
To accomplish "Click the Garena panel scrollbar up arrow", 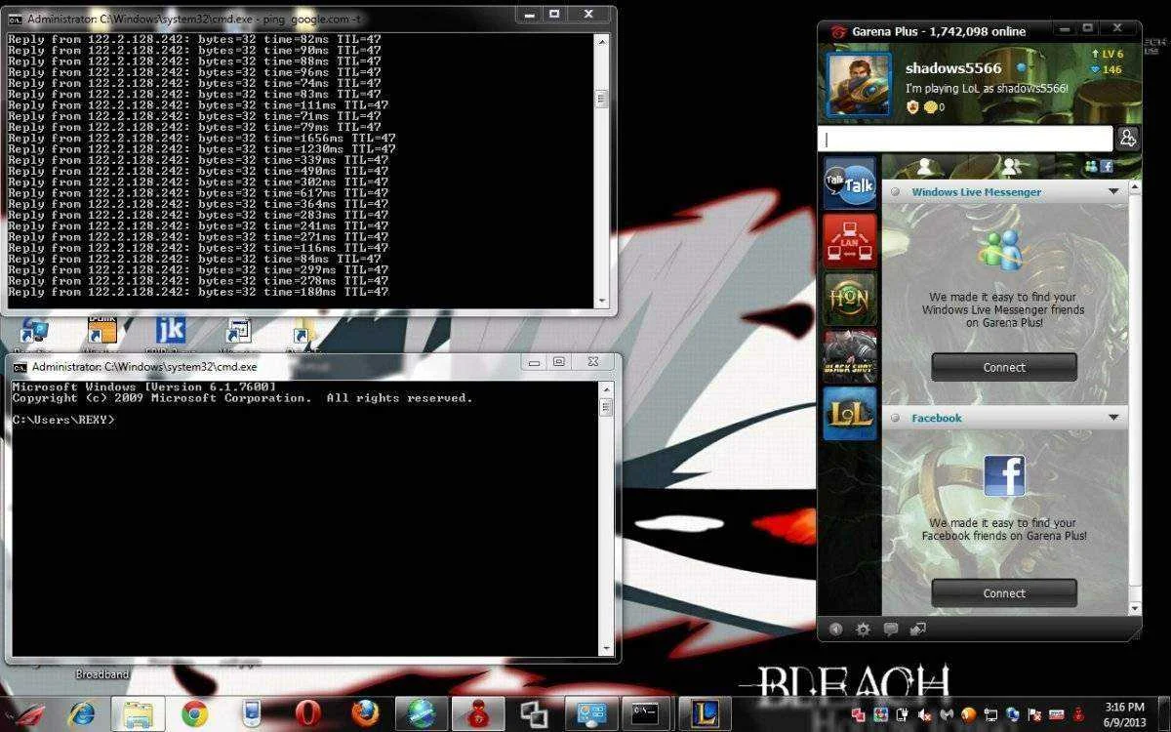I will click(1135, 185).
